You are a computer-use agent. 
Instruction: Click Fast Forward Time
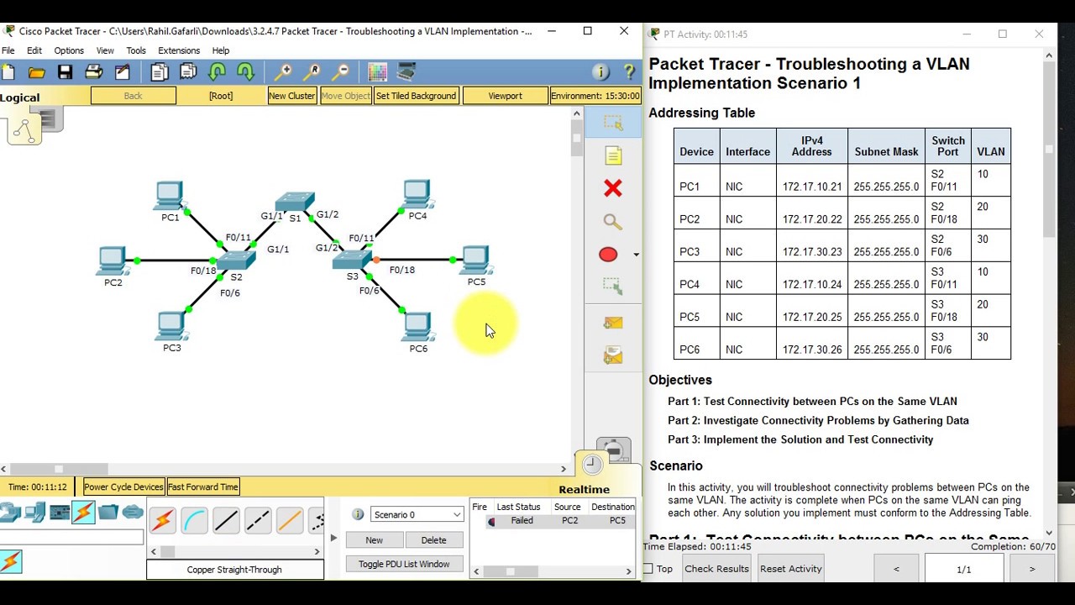[203, 487]
